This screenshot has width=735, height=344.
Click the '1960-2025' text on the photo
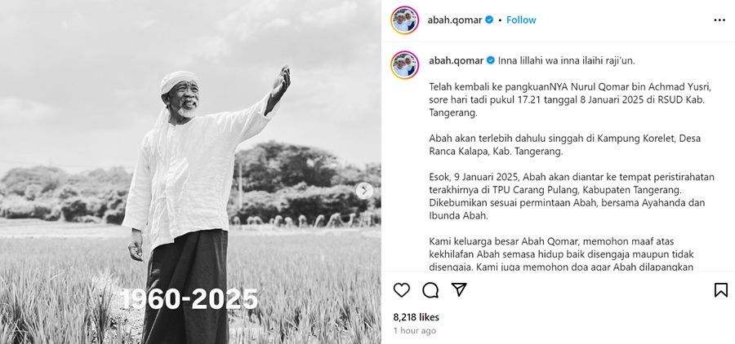pos(189,298)
